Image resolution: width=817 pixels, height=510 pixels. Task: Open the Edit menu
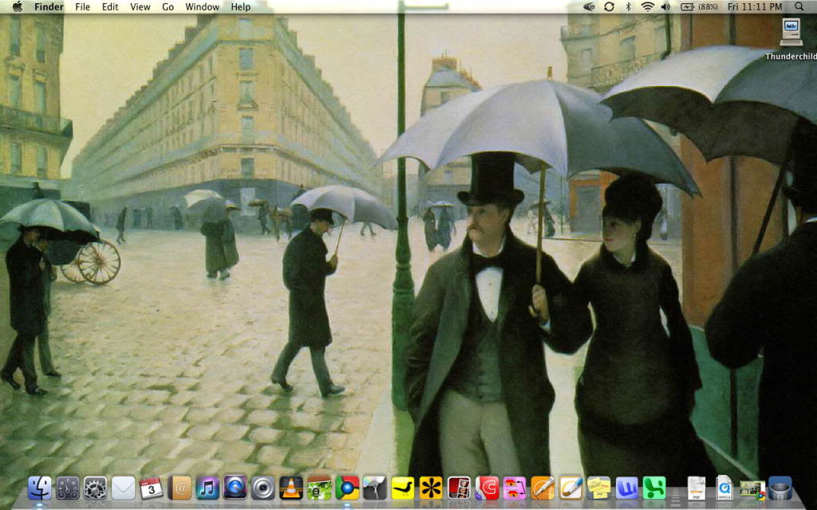tap(110, 6)
